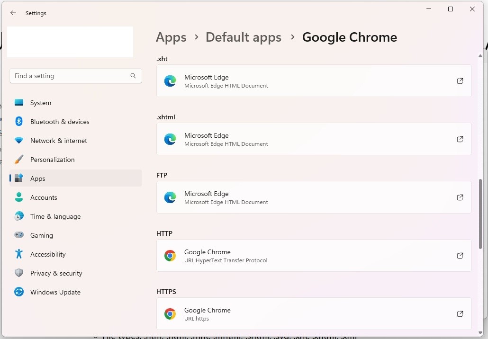Click the Gaming controller icon
The width and height of the screenshot is (488, 339).
(x=19, y=235)
